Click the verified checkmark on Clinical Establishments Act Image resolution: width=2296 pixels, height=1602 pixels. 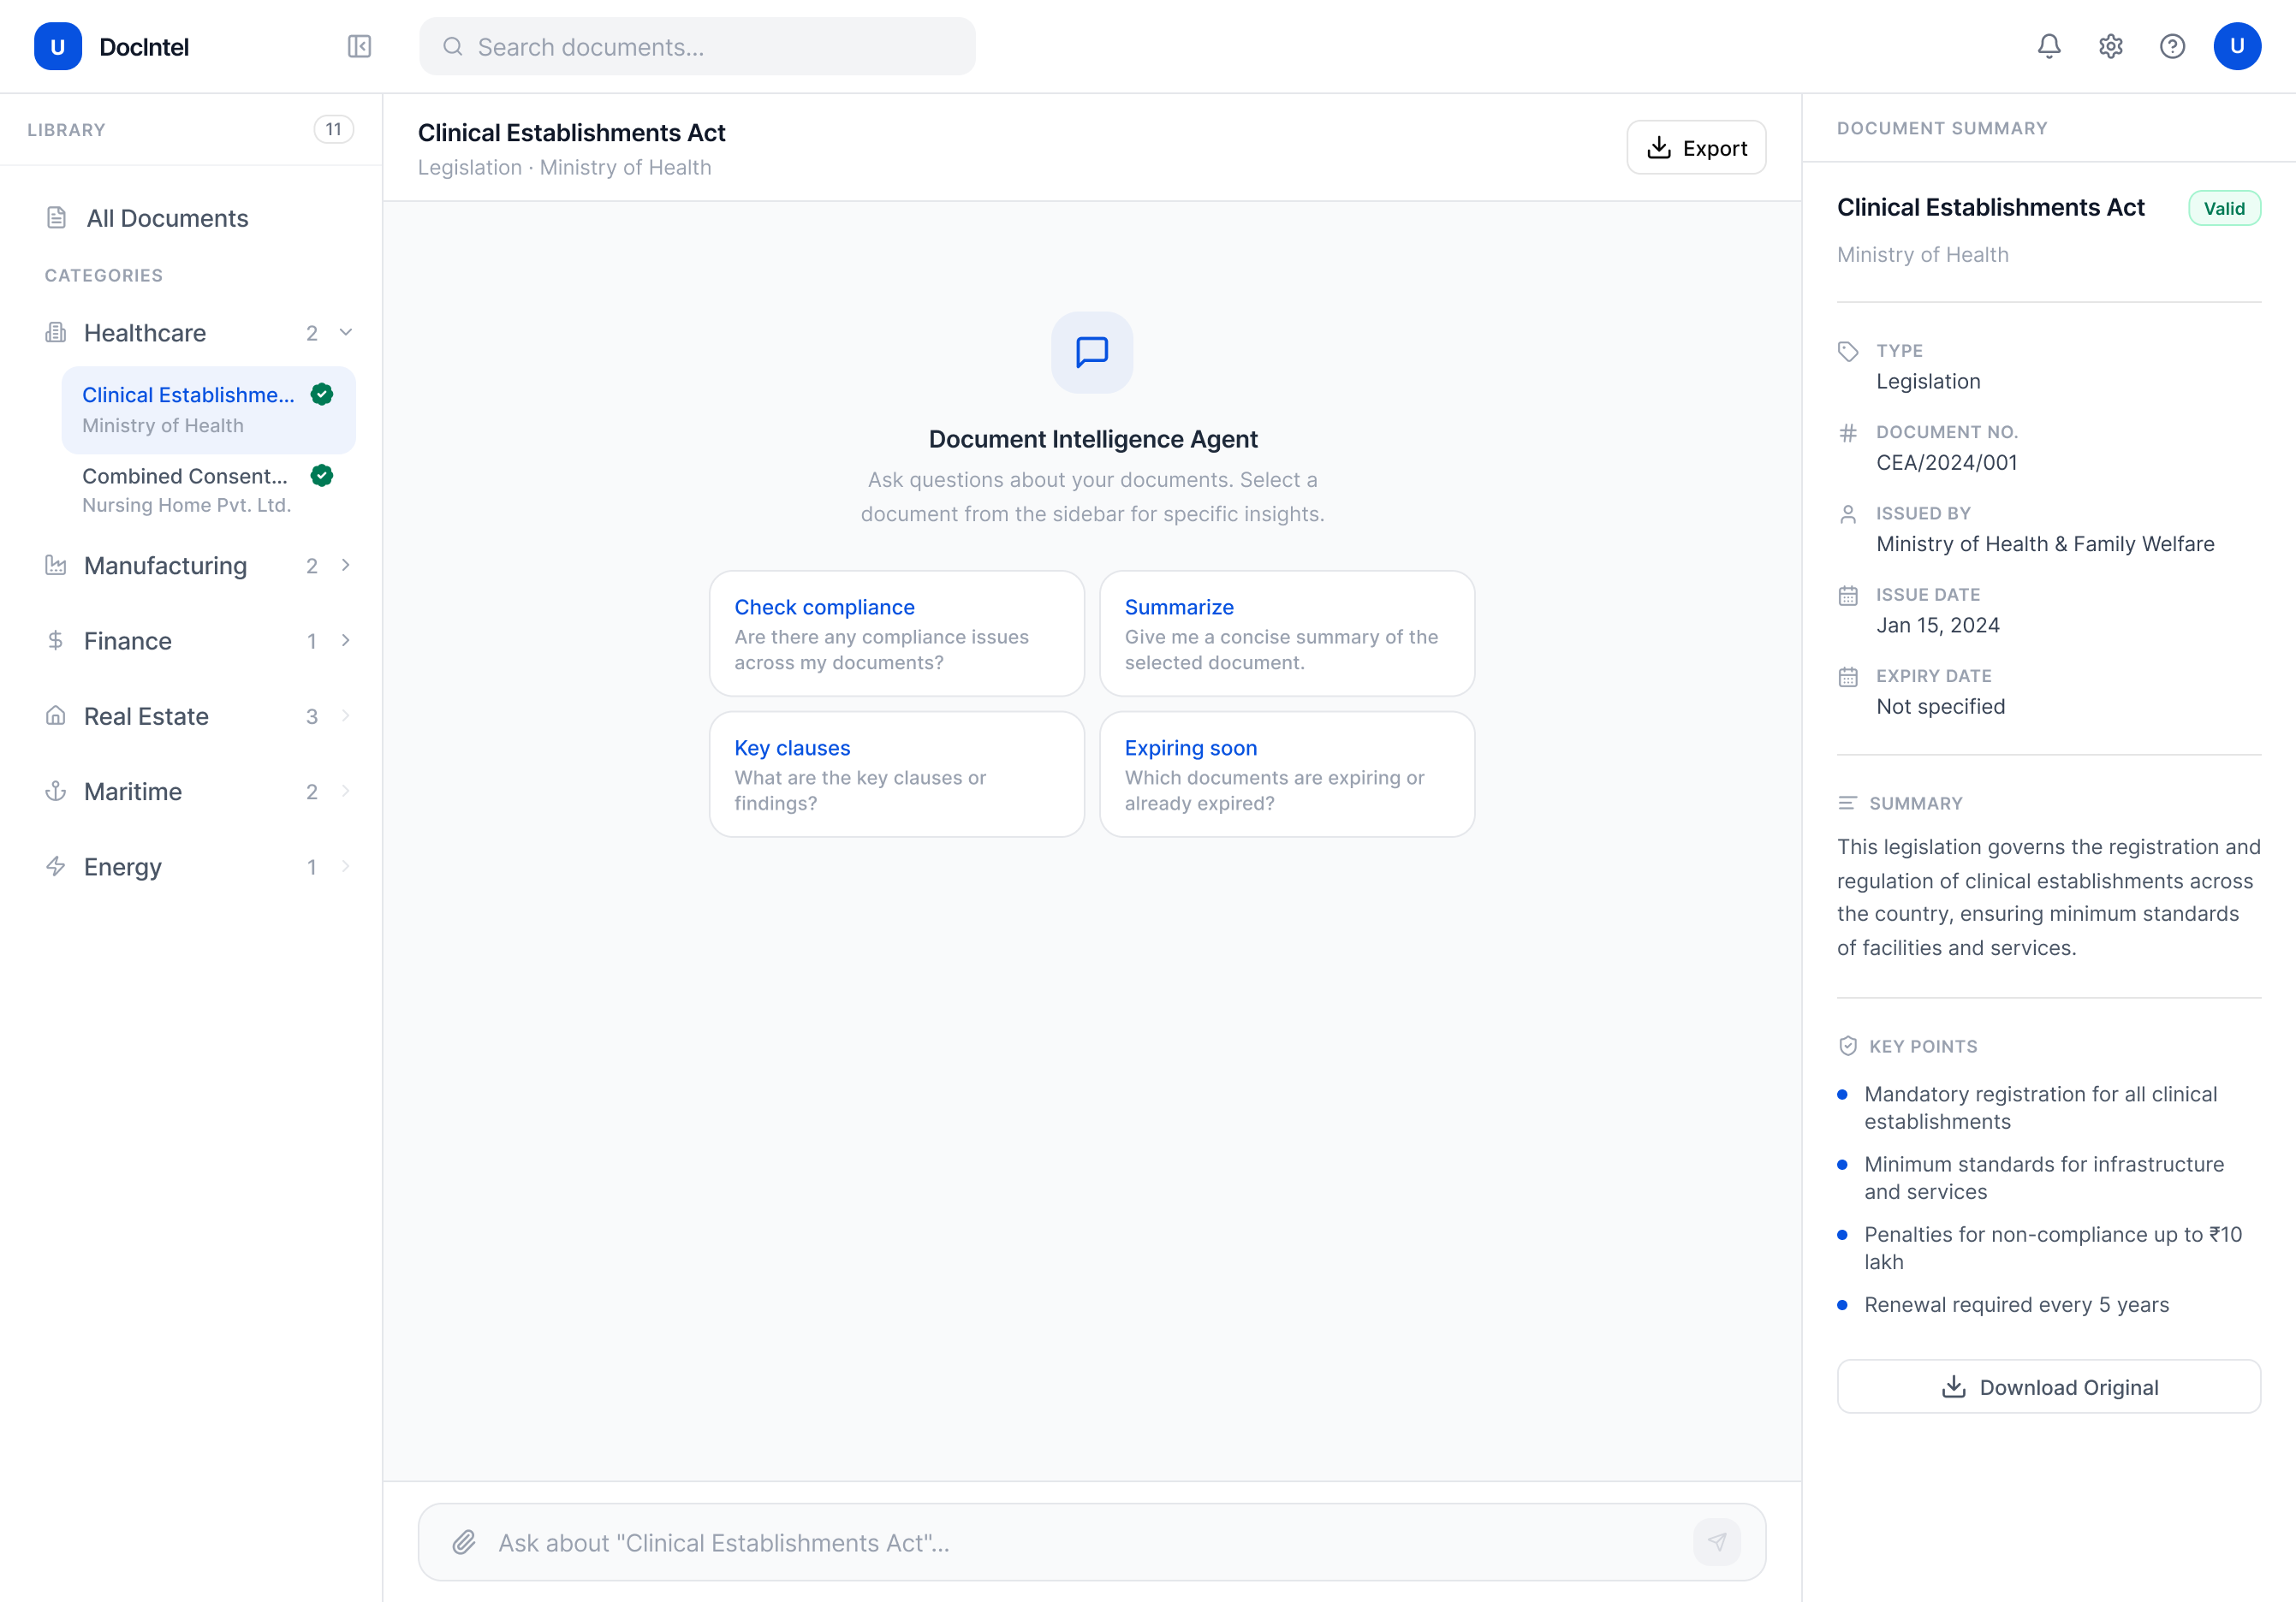pyautogui.click(x=321, y=395)
